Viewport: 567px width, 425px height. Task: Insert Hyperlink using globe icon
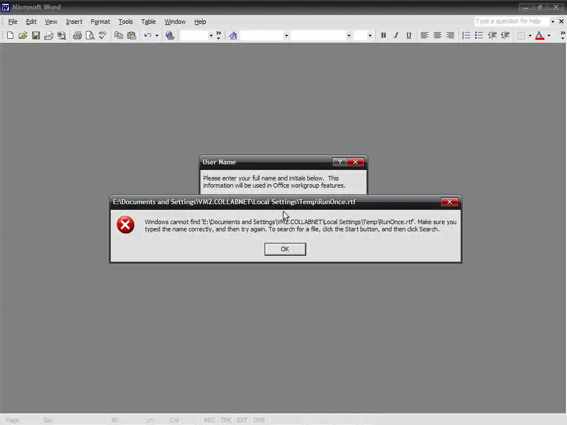pyautogui.click(x=170, y=35)
